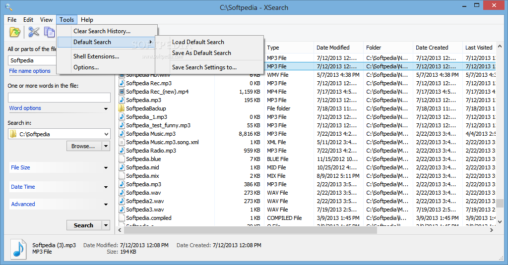Open Options from the Tools menu
508x265 pixels.
point(86,67)
